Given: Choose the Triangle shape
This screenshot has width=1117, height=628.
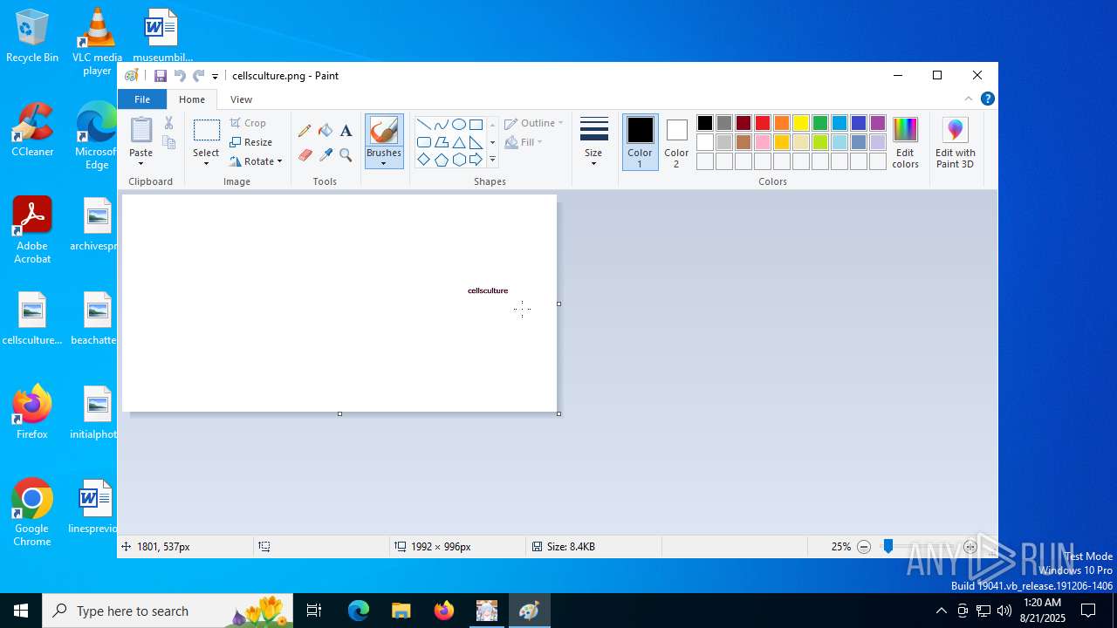Looking at the screenshot, I should tap(458, 142).
